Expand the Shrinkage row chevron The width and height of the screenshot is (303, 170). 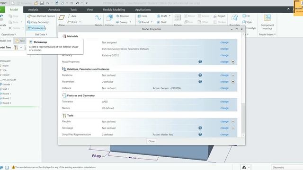233,128
